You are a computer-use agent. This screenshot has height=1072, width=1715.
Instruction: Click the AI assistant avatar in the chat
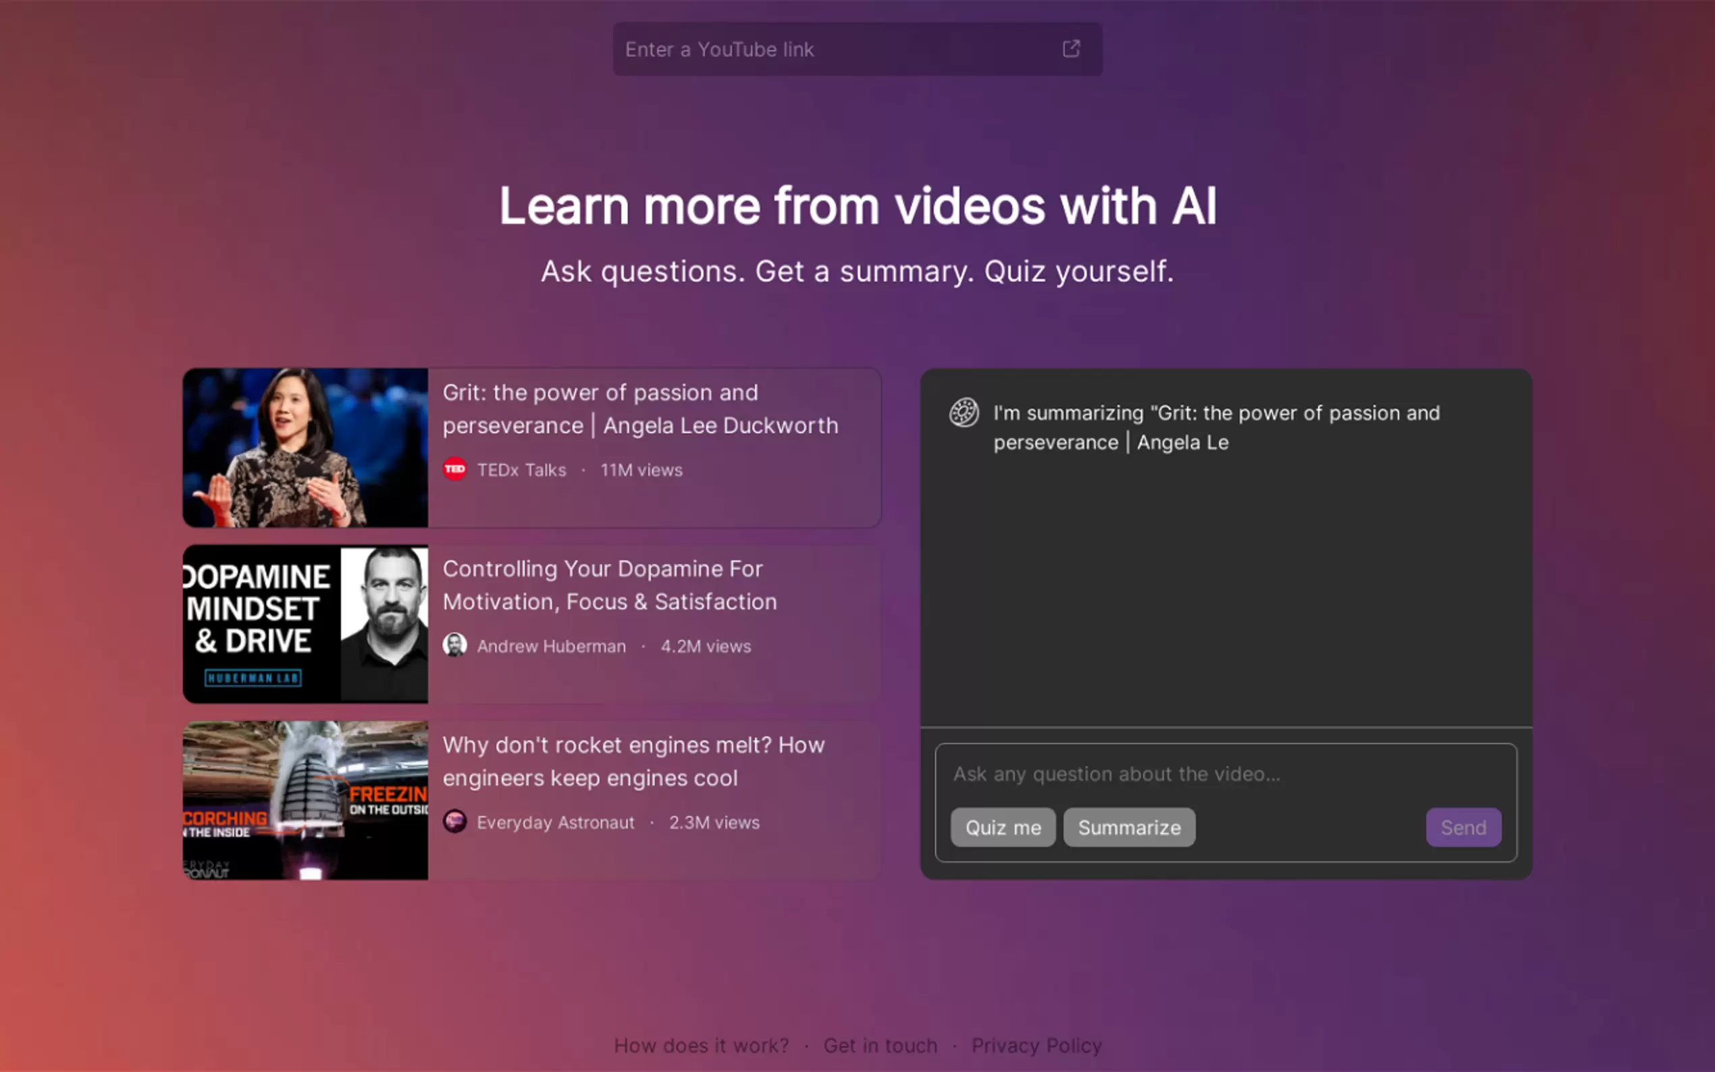(x=964, y=412)
